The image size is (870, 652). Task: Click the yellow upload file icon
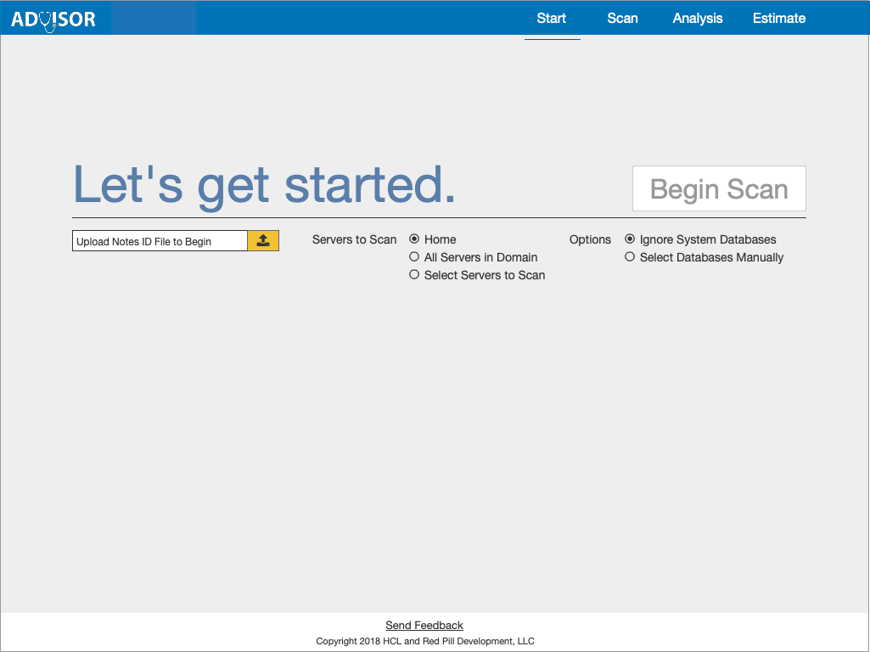(263, 240)
